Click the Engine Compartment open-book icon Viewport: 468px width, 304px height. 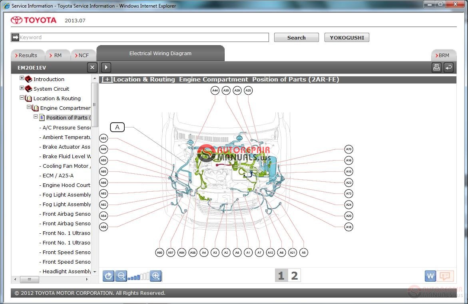[x=35, y=108]
